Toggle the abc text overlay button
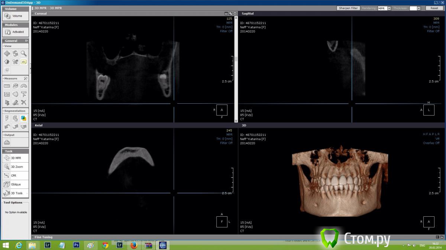 pos(24,62)
